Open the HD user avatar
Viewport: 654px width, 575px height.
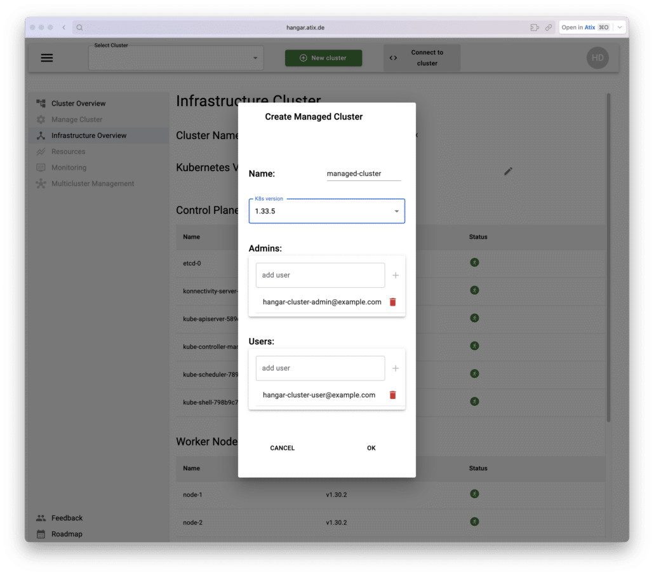tap(597, 58)
